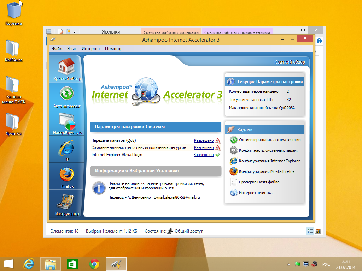This screenshot has height=271, width=362.
Task: Click Разрешено link for Передача пакетов (QoS)
Action: (x=204, y=140)
